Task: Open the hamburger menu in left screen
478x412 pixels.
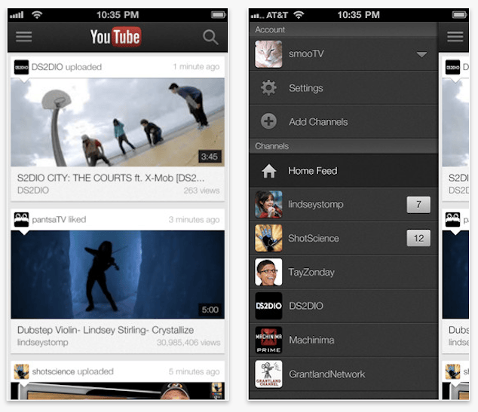Action: tap(24, 37)
